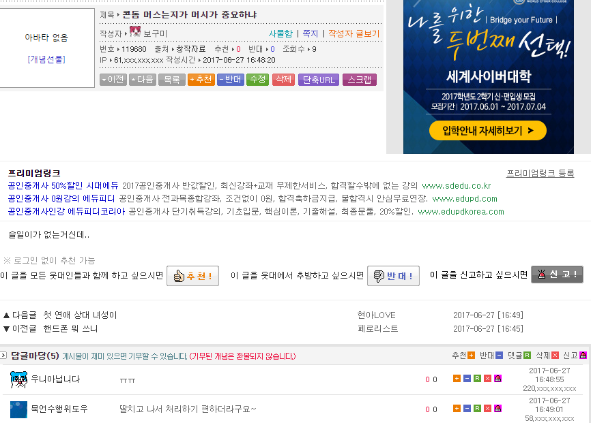The image size is (591, 423).
Task: Click post title 콘돔 머스는지가 머시가 중요하냐
Action: click(x=190, y=15)
